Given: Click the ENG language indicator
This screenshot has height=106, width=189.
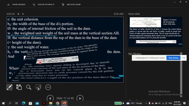Looking at the screenshot, I should point(170,103).
